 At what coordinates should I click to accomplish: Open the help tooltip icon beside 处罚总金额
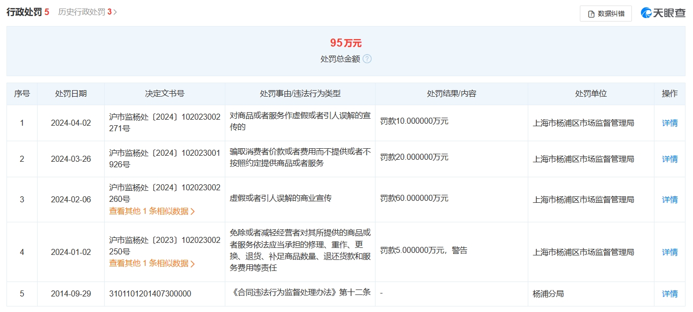pos(368,59)
